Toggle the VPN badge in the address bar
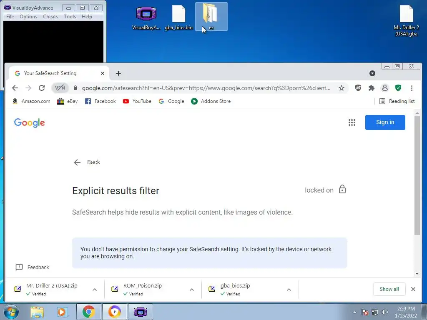 60,88
